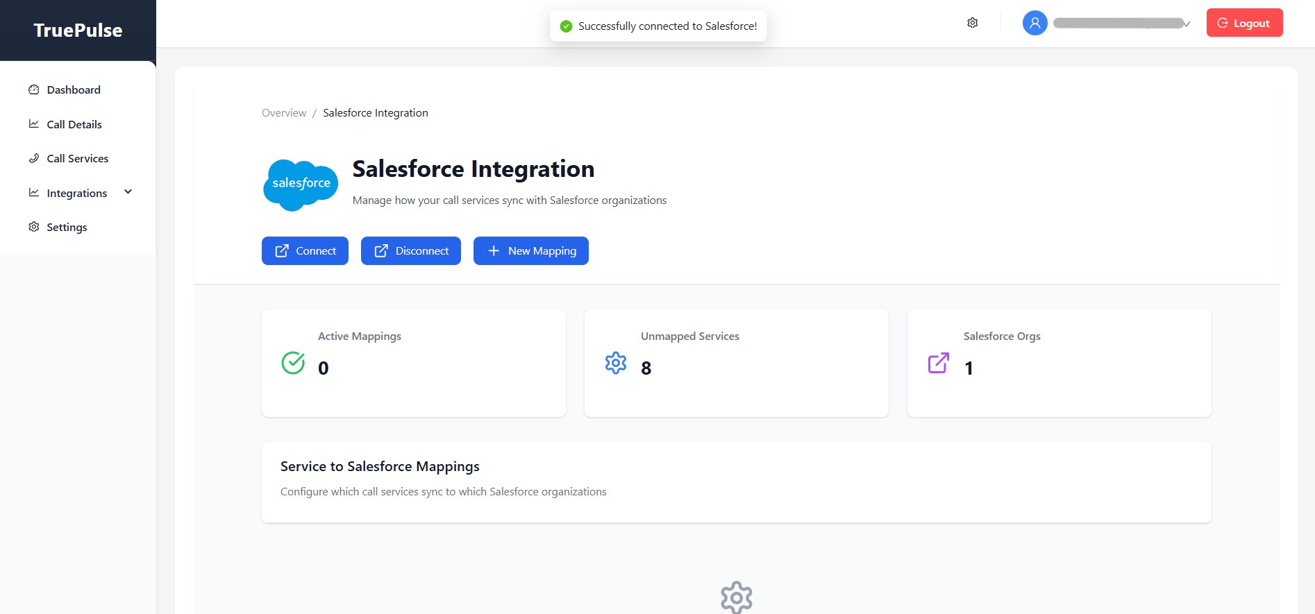Click the blue user avatar icon

(1035, 23)
